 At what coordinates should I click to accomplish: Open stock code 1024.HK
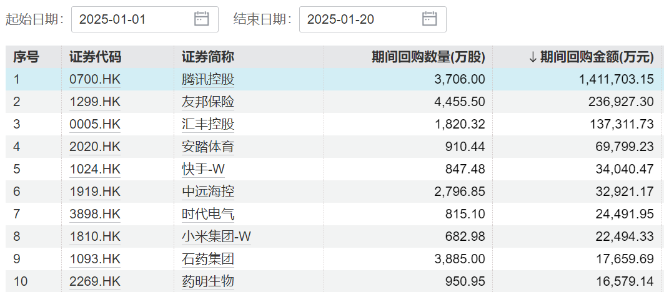(95, 169)
